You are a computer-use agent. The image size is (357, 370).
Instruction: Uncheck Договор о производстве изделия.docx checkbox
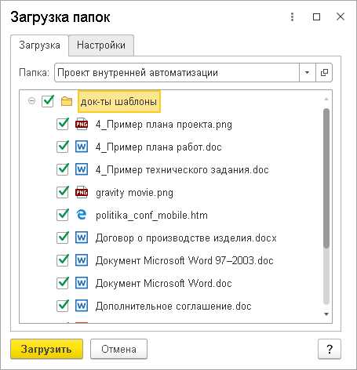(x=63, y=238)
